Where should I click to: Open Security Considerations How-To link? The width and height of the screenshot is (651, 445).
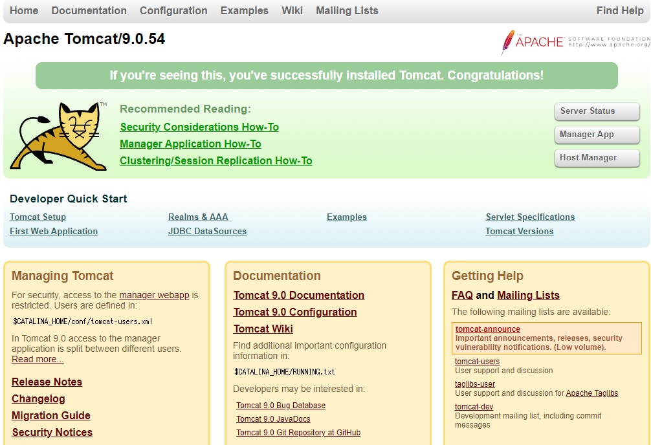point(199,127)
